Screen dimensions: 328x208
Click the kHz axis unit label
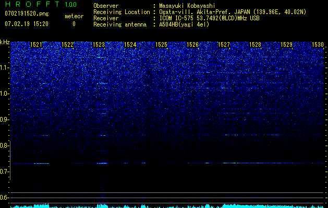pyautogui.click(x=5, y=42)
